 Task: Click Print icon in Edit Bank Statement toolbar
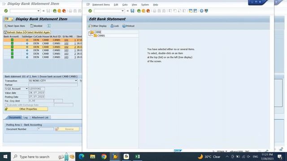154,11
